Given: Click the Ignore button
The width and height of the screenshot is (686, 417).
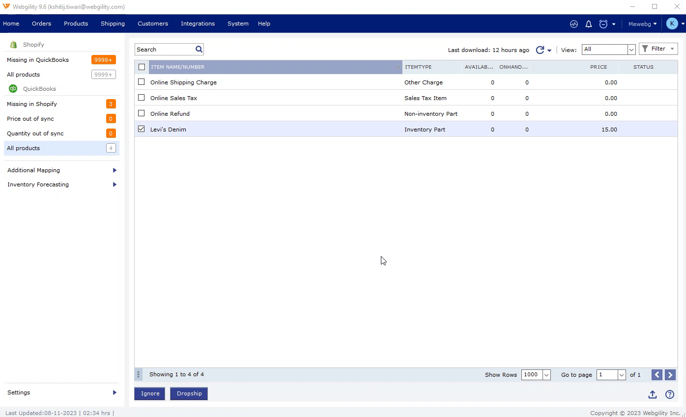Looking at the screenshot, I should tap(150, 393).
